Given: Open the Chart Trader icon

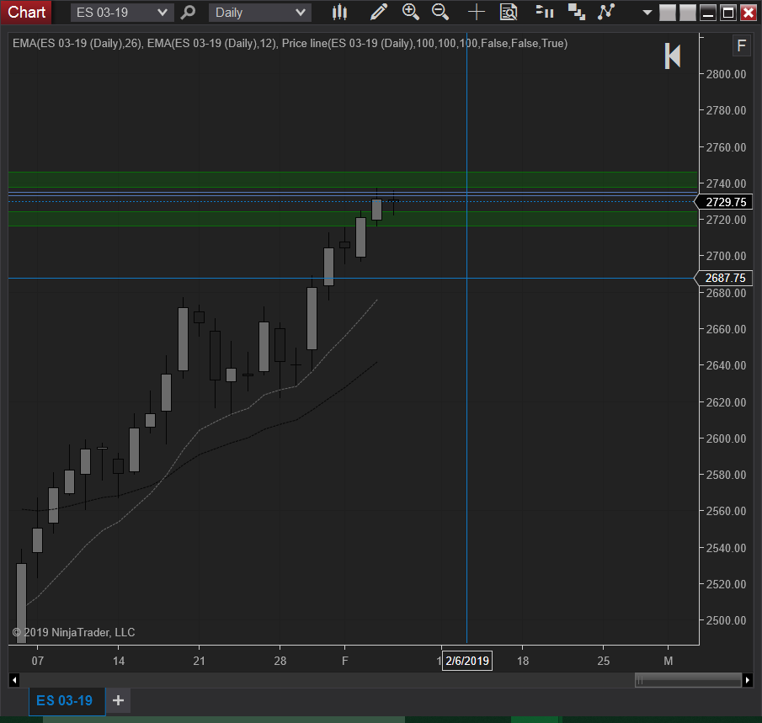Looking at the screenshot, I should point(545,12).
